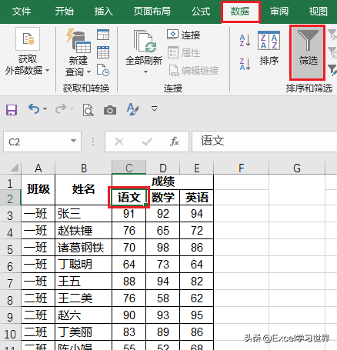Click the 姓名 header cell

click(x=84, y=189)
